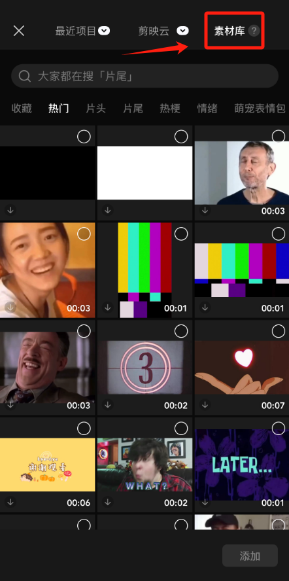Select the 谢谢观看 clip checkbox
Image resolution: width=289 pixels, height=581 pixels.
point(84,429)
